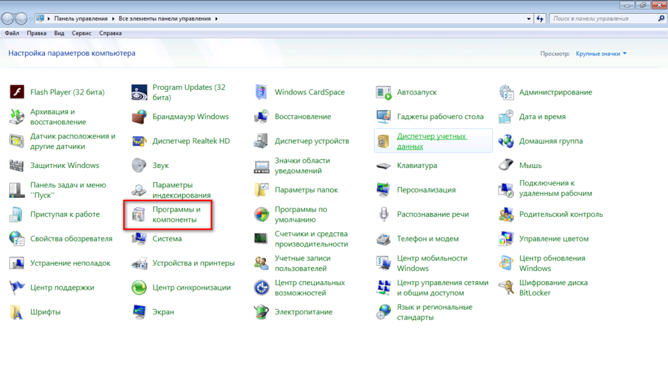Open the Шрифты fonts icon

pos(17,312)
